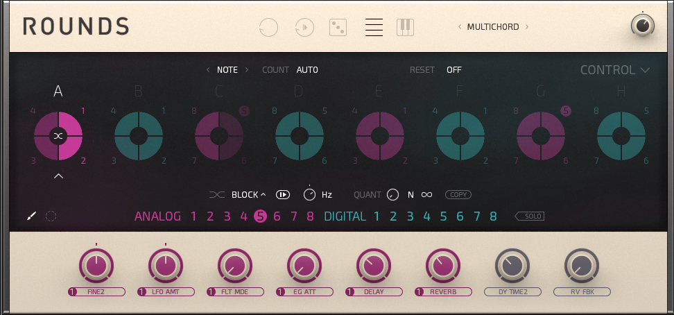The height and width of the screenshot is (315, 674).
Task: Select block H label
Action: 621,91
